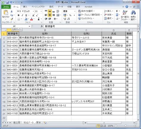Image resolution: width=141 pixels, height=129 pixels.
Task: Click the percent style icon
Action: [x=70, y=15]
